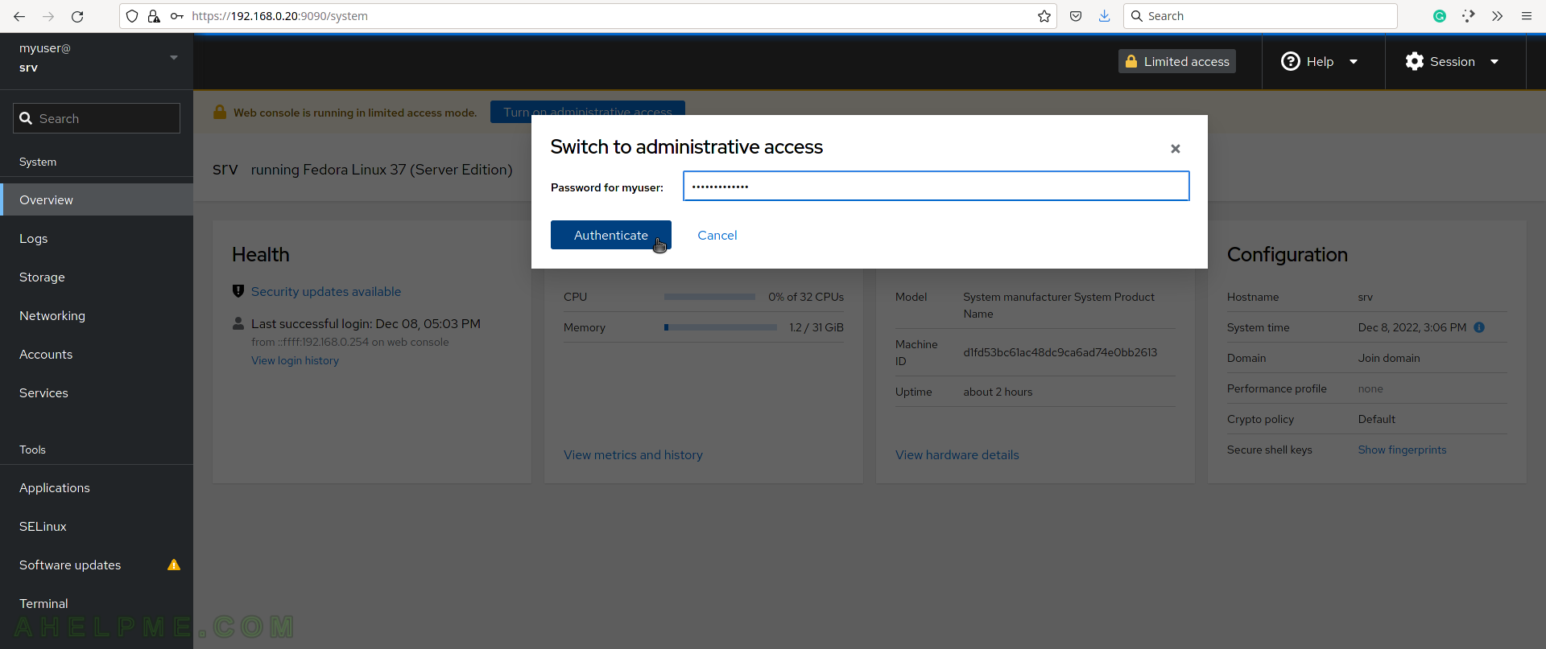Viewport: 1546px width, 649px height.
Task: Cancel the administrative access dialog
Action: 717,235
